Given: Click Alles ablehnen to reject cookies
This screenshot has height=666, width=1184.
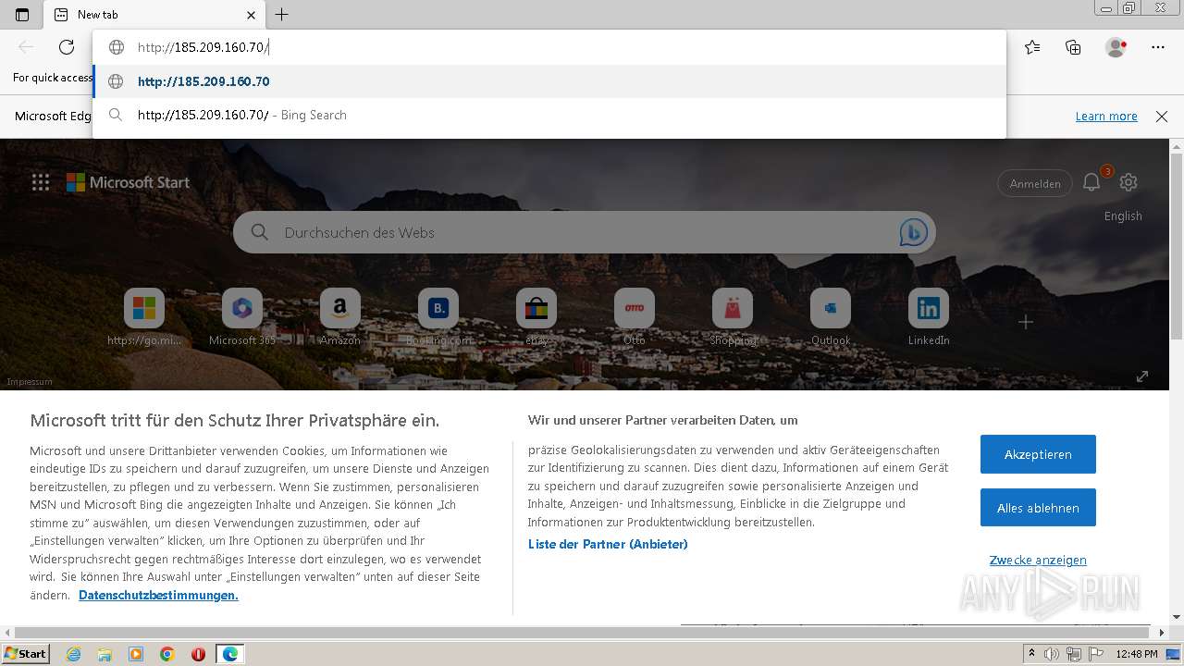Looking at the screenshot, I should click(x=1038, y=508).
